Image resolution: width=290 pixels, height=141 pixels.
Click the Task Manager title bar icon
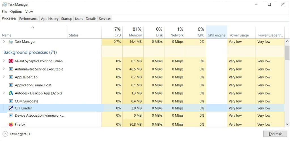[5, 5]
